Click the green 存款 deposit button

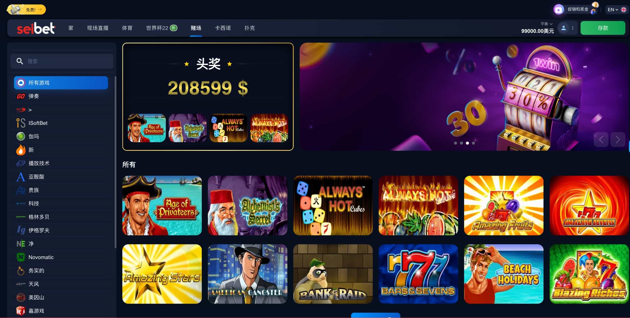603,28
